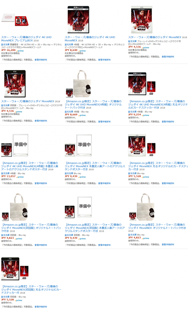Click the prime logo beside the JPY 8,660 price

pos(82,115)
